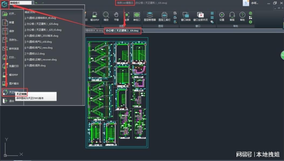Switch to 单视口 single viewport

click(x=137, y=16)
